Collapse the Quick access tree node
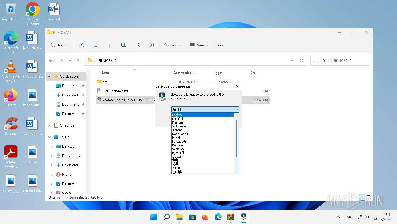Screen dimensions: 397x224 click(49, 76)
